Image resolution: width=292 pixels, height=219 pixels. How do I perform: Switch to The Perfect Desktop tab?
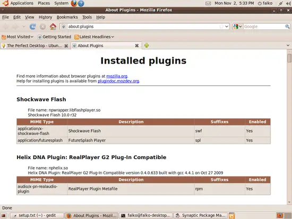[x=35, y=46]
